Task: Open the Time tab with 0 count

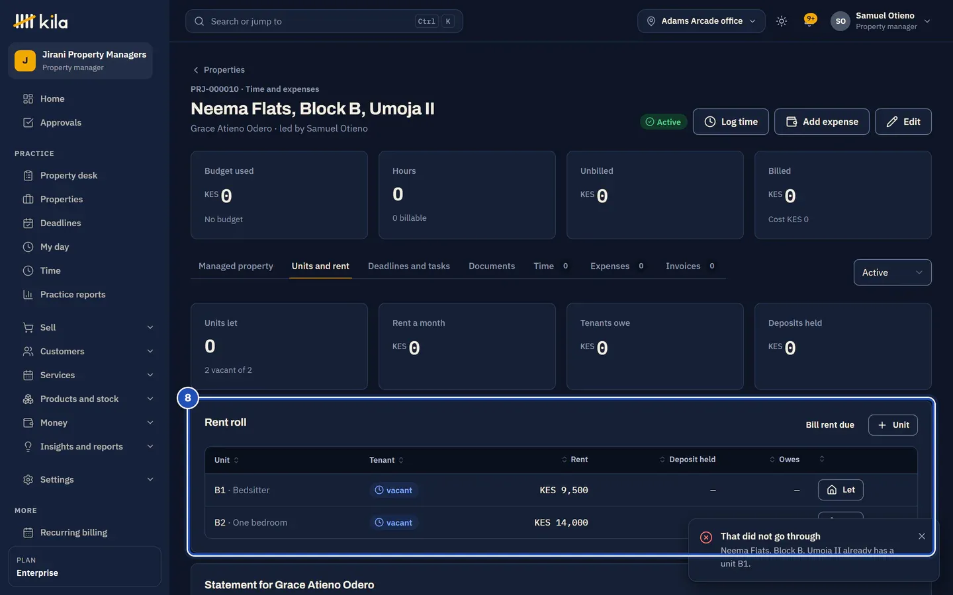Action: (552, 266)
